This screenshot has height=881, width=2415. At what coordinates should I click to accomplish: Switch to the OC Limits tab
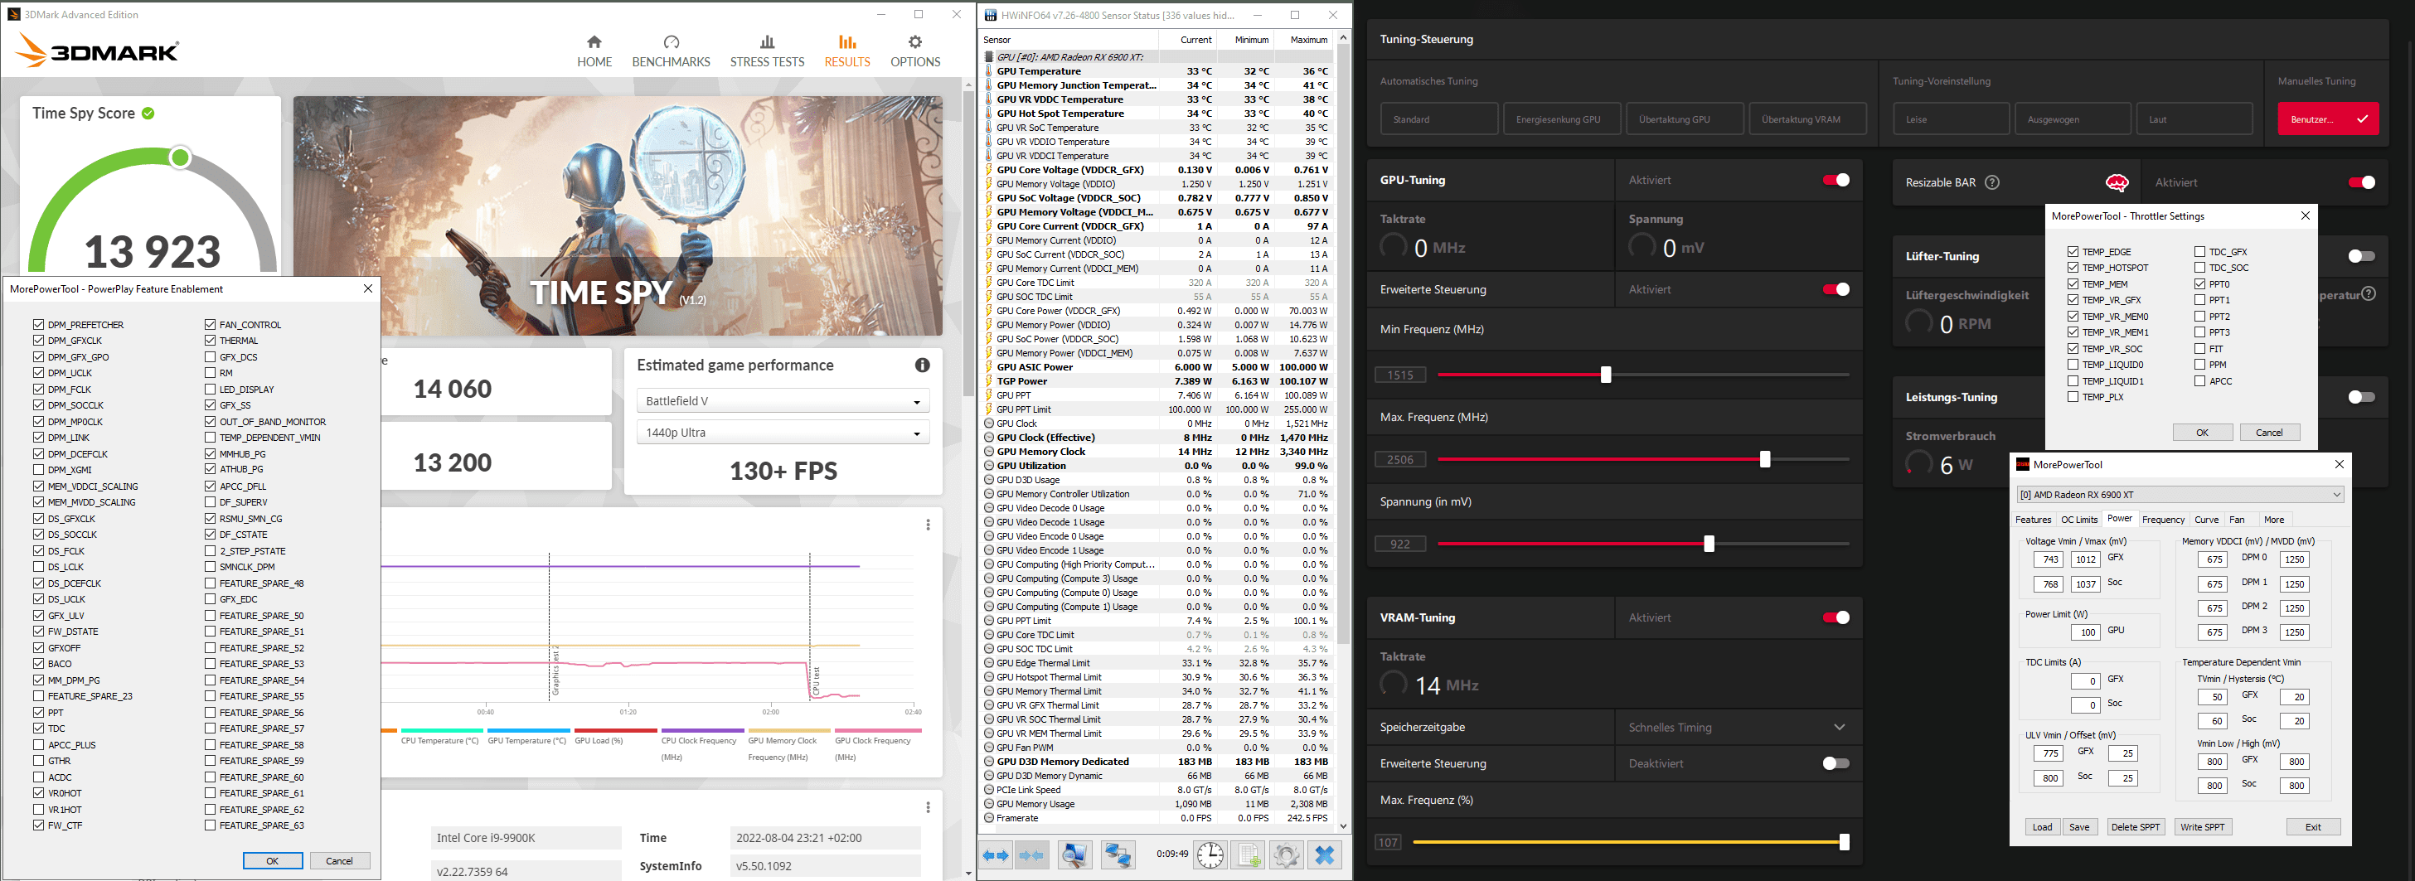[2078, 520]
